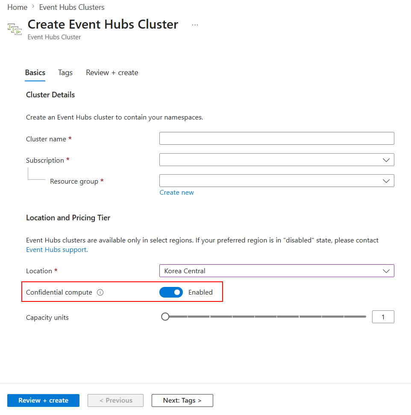Open the Subscription dropdown
The width and height of the screenshot is (411, 415).
(277, 160)
